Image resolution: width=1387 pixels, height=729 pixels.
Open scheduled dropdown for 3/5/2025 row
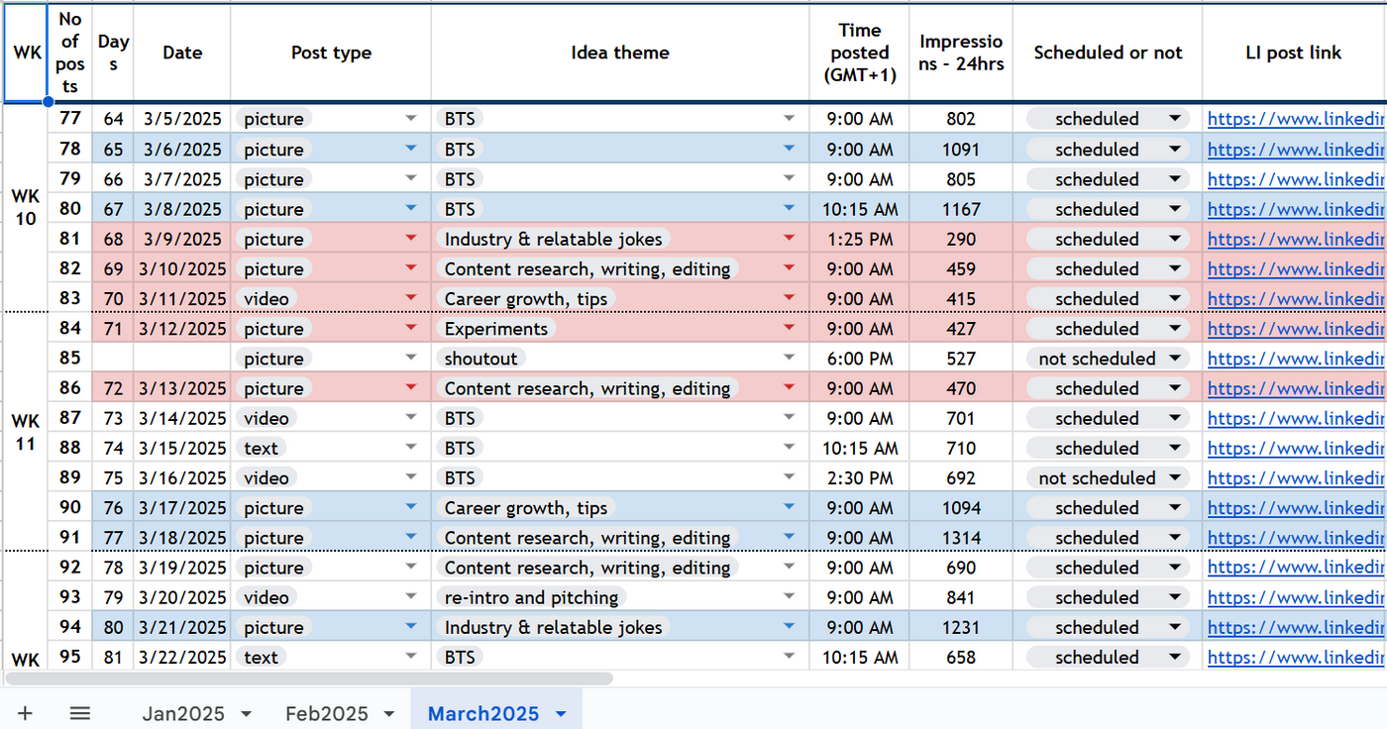tap(1175, 119)
